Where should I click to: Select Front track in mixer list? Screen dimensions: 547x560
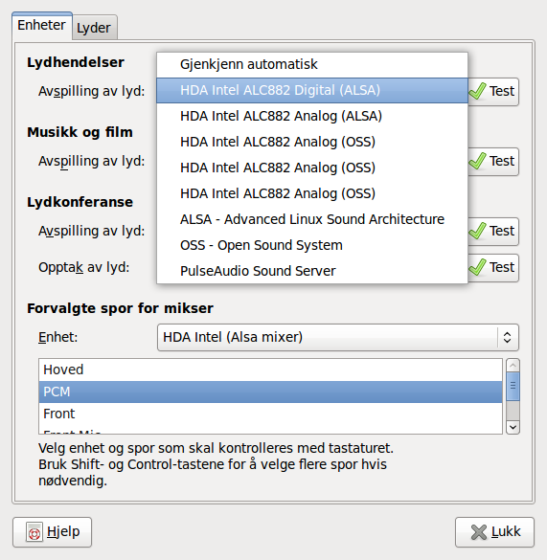270,414
